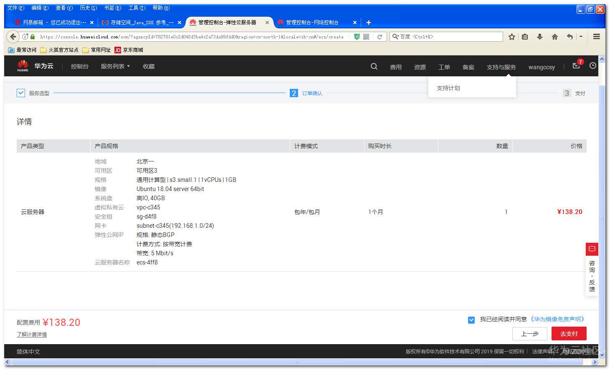
Task: Open the console search magnifier
Action: click(374, 66)
